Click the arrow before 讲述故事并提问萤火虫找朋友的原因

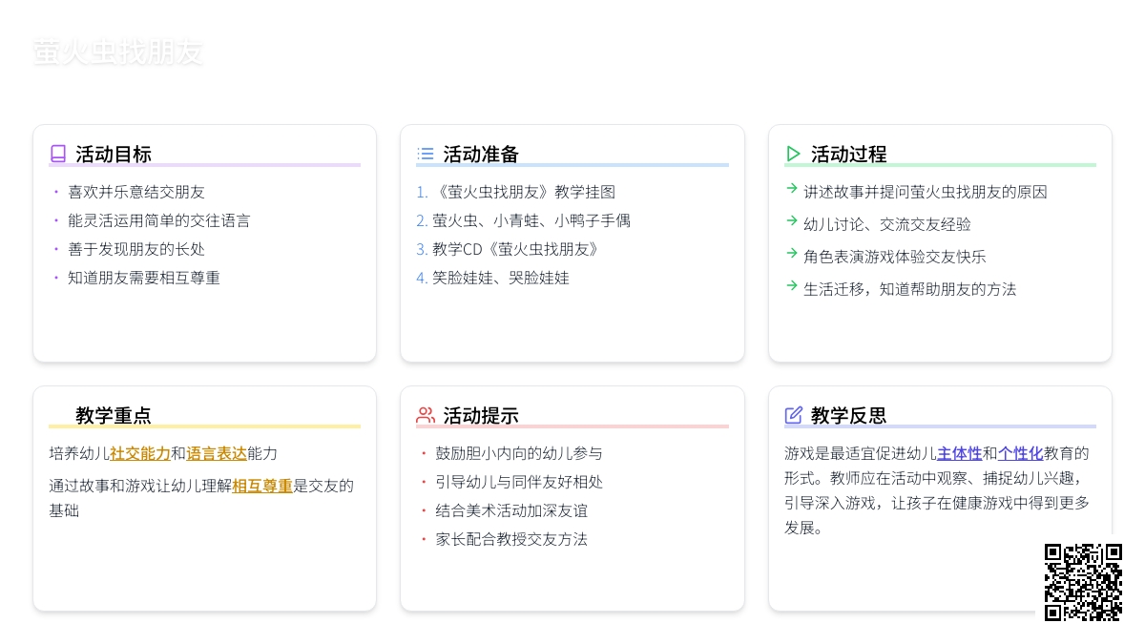(x=792, y=189)
